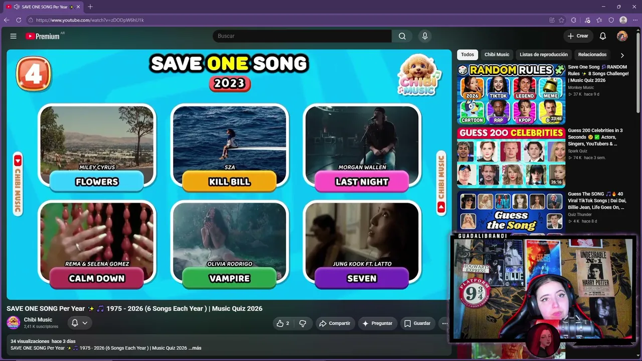Viewport: 642px width, 361px height.
Task: Click the LAST NIGHT song label in the video
Action: [x=362, y=182]
